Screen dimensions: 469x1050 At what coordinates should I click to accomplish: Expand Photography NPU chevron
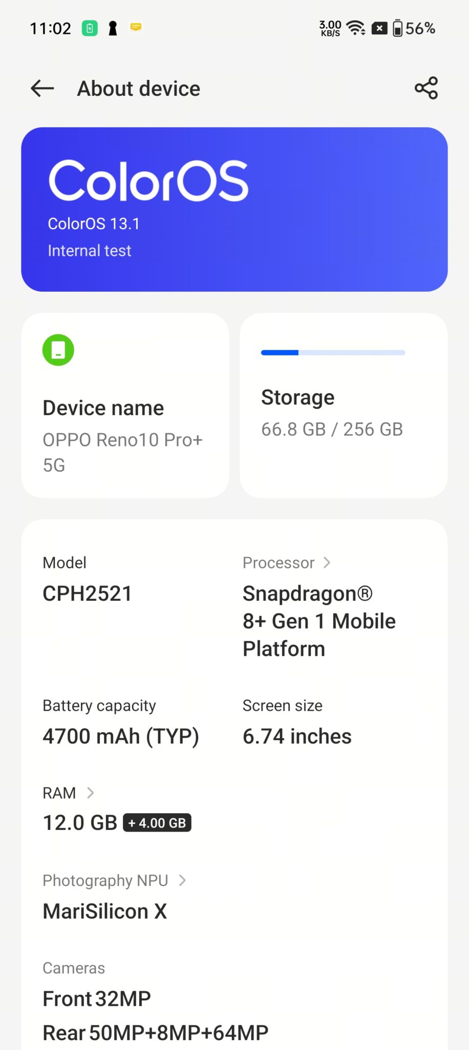tap(182, 880)
